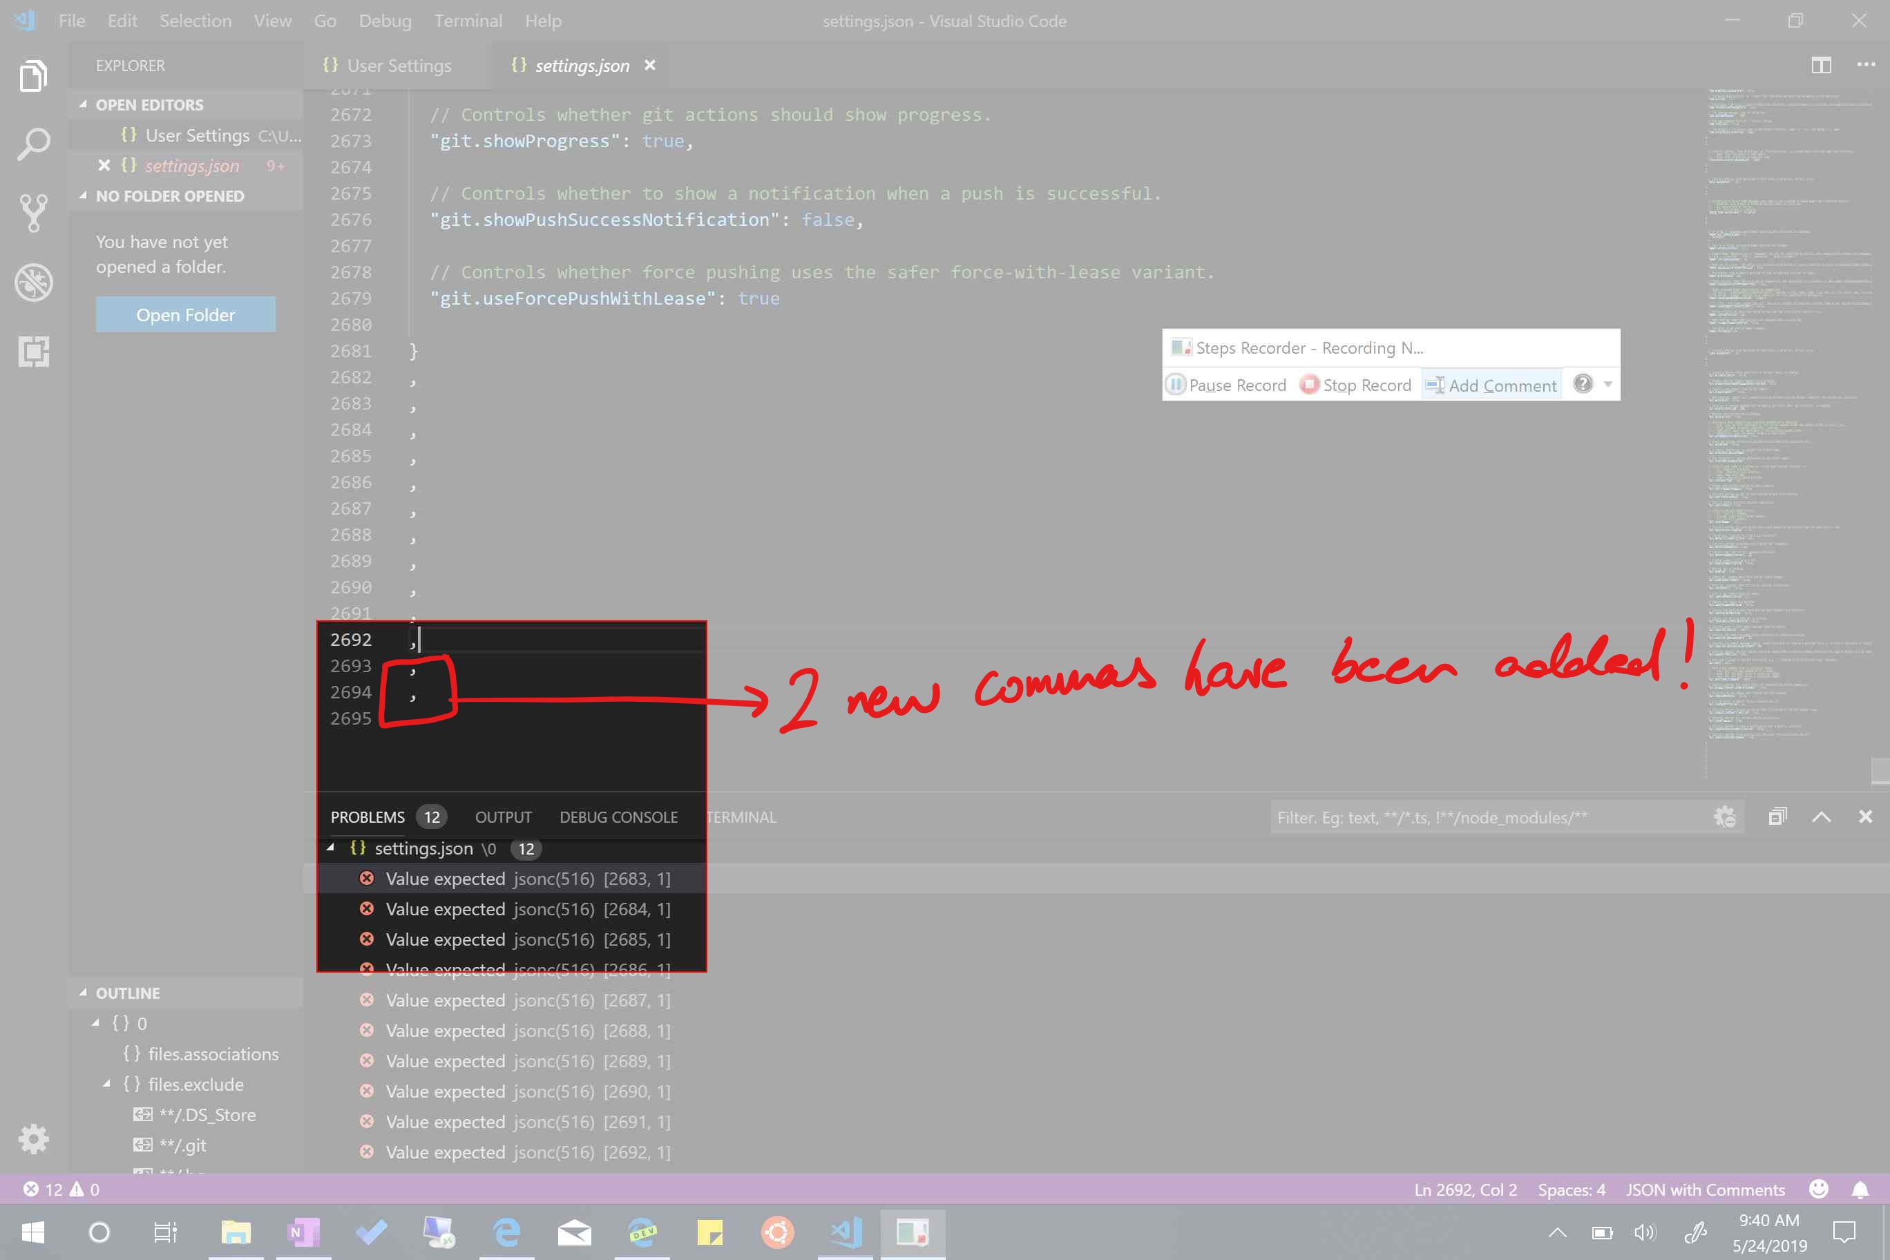Open the Extensions view

34,352
